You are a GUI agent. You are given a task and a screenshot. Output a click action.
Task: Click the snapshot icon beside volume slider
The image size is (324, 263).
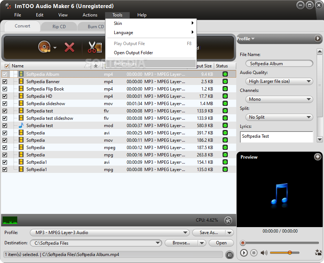point(318,252)
